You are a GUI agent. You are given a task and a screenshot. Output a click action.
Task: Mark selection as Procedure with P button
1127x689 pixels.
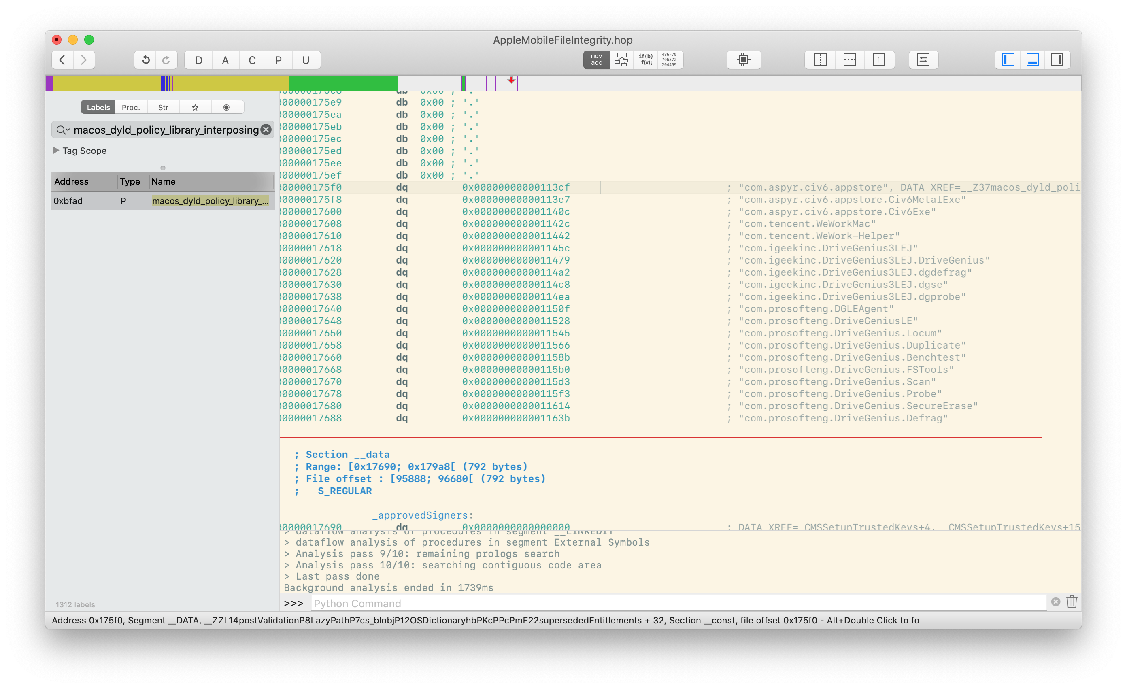click(279, 60)
